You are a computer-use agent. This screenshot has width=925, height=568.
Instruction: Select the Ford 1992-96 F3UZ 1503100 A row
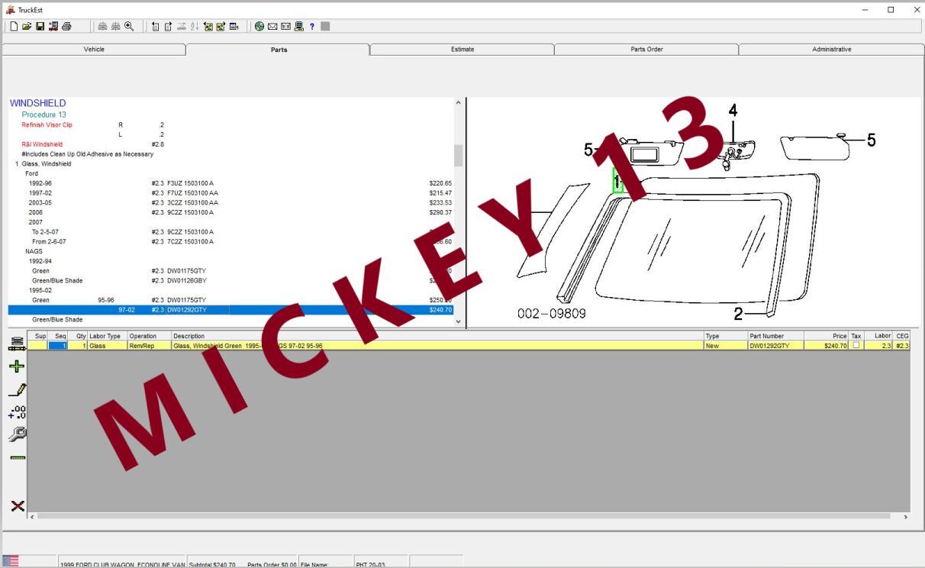click(230, 183)
